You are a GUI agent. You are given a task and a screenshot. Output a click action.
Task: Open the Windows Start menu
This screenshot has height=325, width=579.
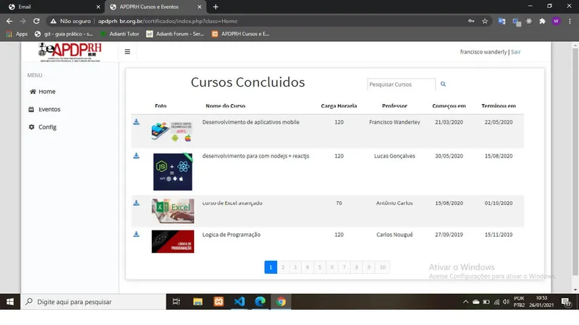(10, 302)
